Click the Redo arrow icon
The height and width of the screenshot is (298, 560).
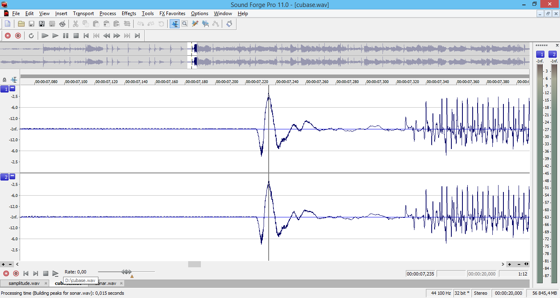[151, 24]
